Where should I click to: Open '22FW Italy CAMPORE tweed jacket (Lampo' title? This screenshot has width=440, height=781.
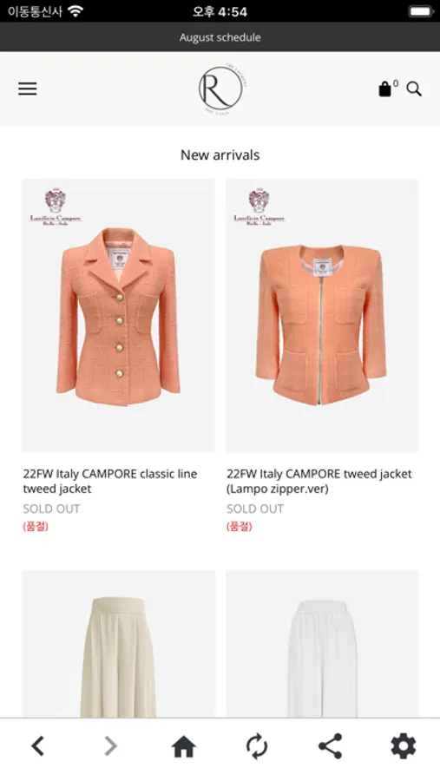(x=319, y=481)
